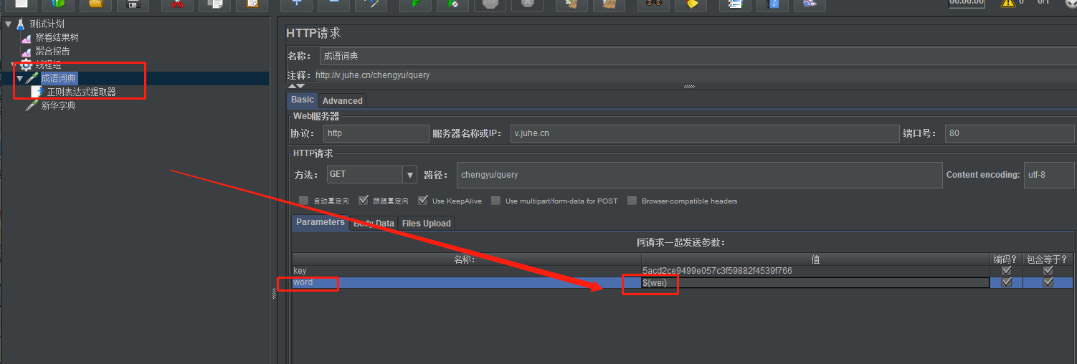
Task: Click the 名称: column header
Action: 467,259
